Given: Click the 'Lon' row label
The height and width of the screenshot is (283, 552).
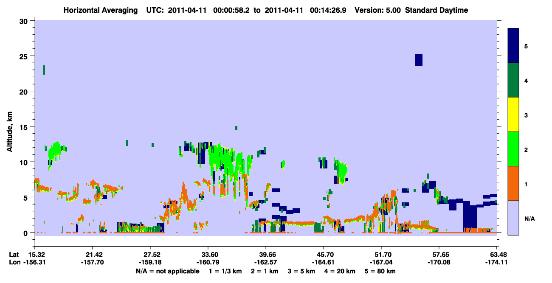Looking at the screenshot, I should (14, 262).
